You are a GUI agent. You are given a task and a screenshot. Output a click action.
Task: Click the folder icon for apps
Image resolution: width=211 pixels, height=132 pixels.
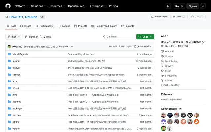(9, 81)
